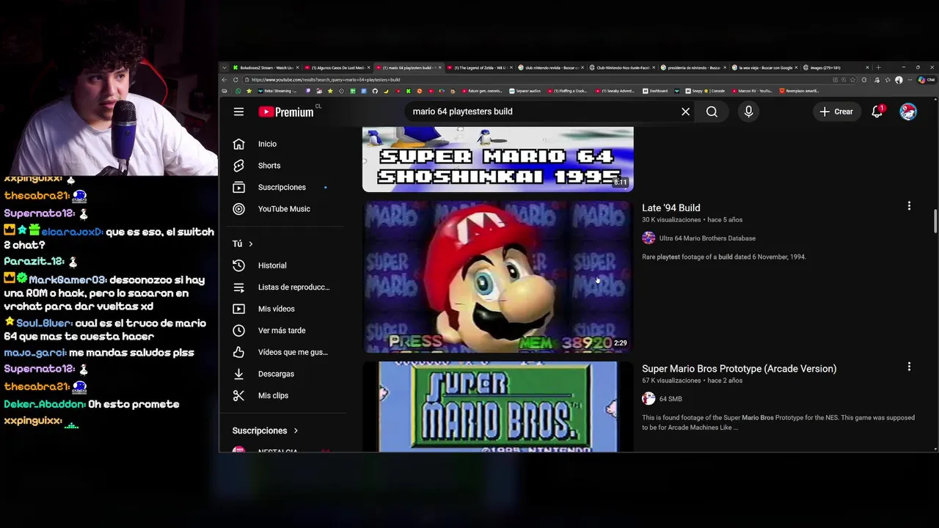Click the description 'Rare playtest footage of a build'
The image size is (939, 528).
tap(687, 257)
